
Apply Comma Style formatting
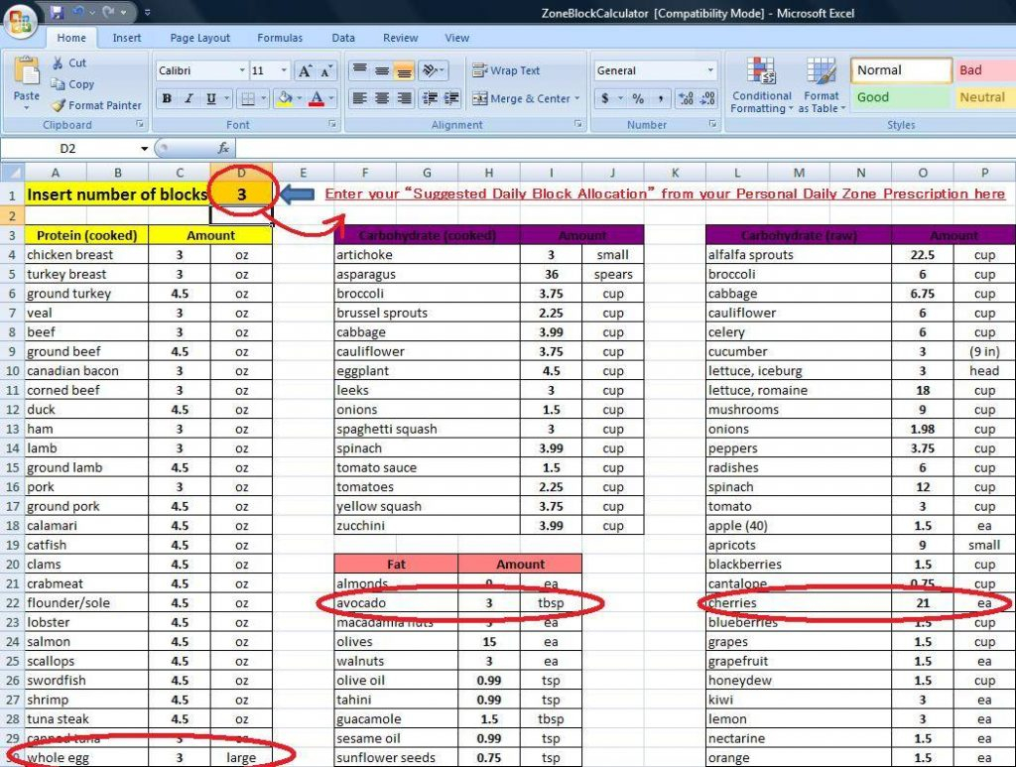click(x=662, y=98)
